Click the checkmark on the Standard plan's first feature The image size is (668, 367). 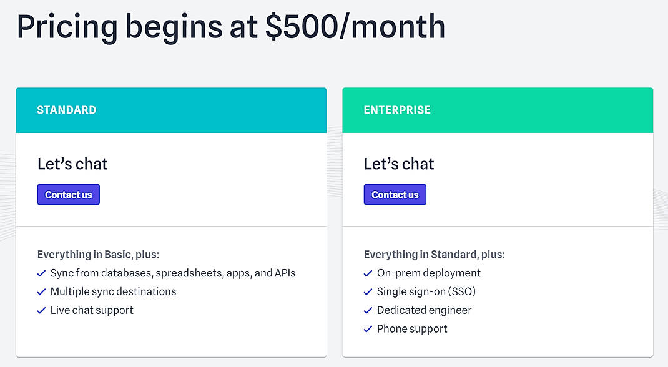point(42,273)
